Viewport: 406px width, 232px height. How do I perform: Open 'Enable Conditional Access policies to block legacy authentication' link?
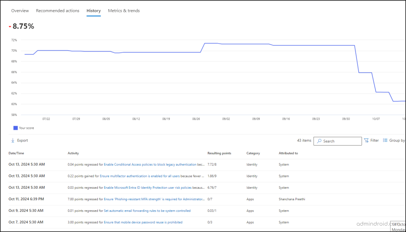point(150,165)
